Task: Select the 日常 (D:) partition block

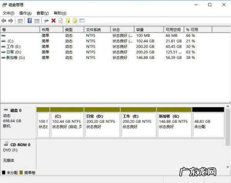Action: pyautogui.click(x=102, y=123)
